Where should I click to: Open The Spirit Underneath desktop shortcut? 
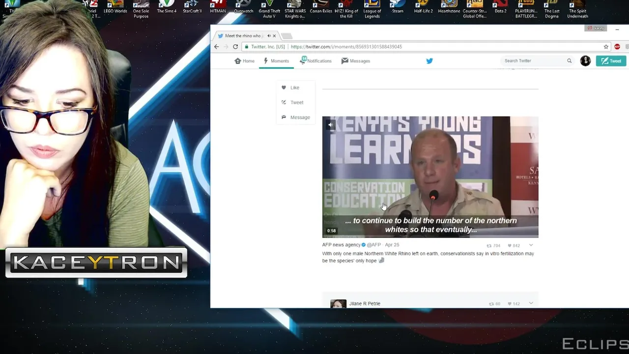coord(577,9)
